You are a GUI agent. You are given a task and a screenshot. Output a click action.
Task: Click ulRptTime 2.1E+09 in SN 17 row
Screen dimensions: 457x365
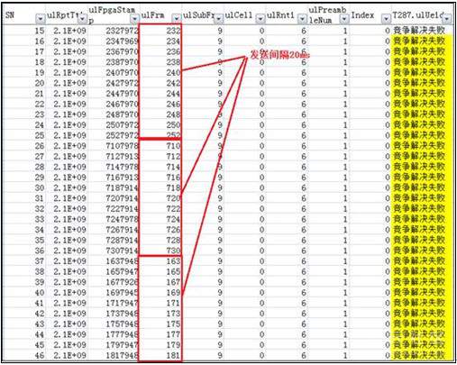pos(69,52)
